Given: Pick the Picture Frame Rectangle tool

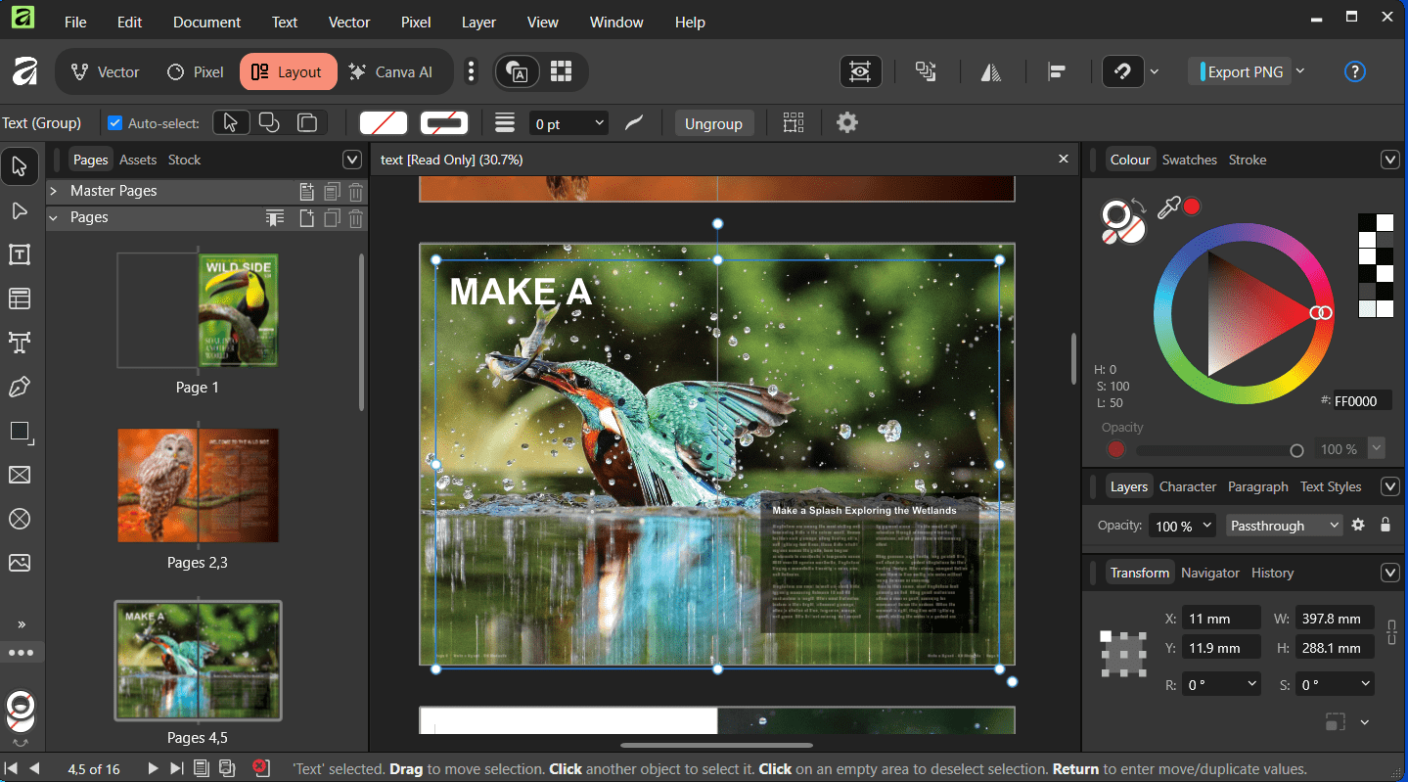Looking at the screenshot, I should [20, 476].
